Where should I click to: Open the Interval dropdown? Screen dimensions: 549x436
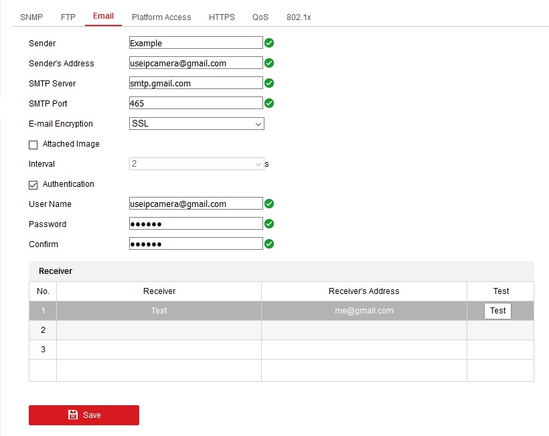[196, 164]
